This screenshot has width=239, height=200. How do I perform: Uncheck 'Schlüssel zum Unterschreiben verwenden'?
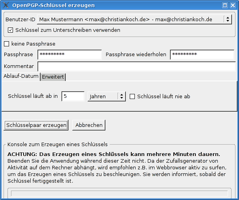click(11, 30)
